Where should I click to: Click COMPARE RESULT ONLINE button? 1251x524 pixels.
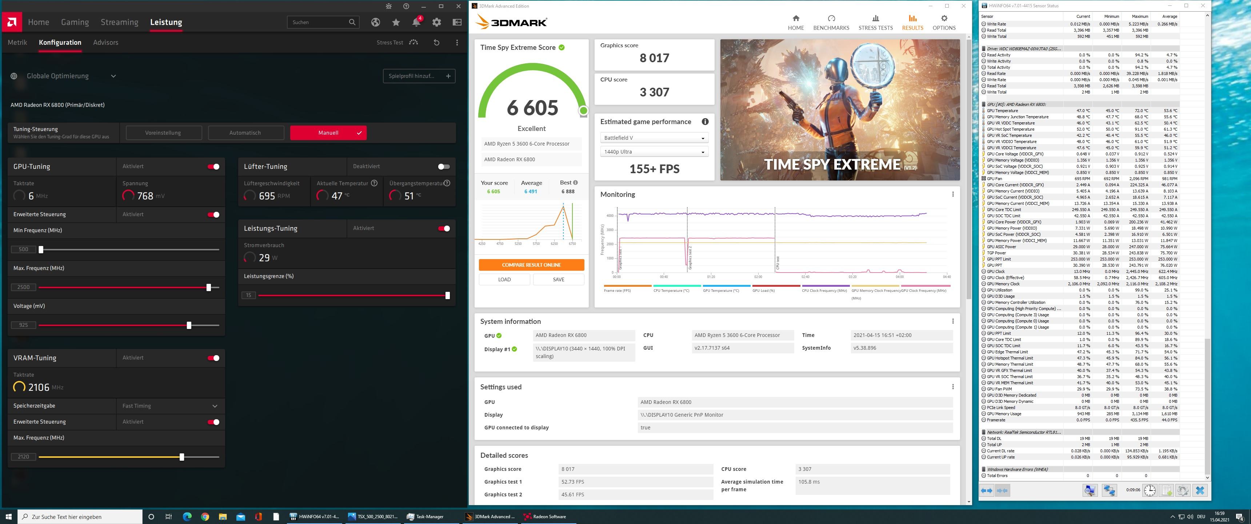(x=531, y=265)
